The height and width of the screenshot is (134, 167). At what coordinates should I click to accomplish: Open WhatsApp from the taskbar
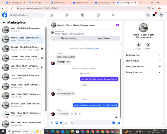tap(67, 131)
